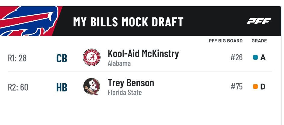
Task: Click the HB position label
Action: pos(62,88)
